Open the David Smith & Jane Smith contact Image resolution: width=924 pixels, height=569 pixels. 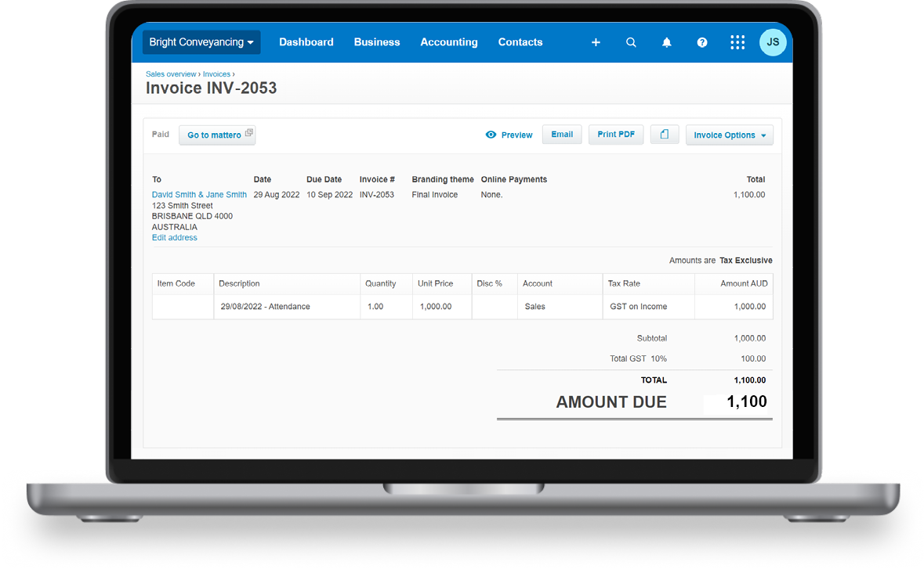pyautogui.click(x=199, y=194)
